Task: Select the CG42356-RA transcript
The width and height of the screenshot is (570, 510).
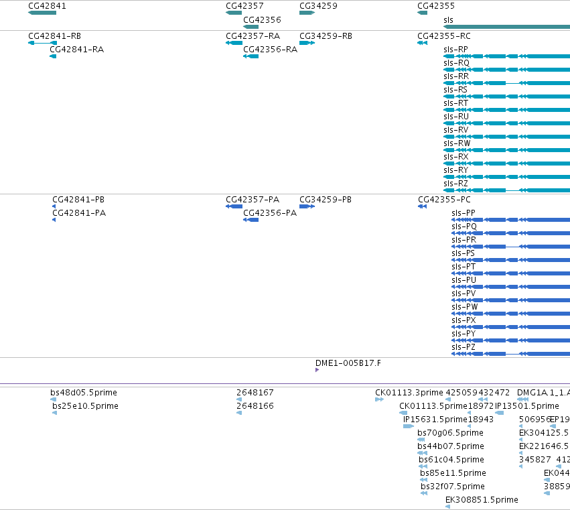Action: pos(251,56)
